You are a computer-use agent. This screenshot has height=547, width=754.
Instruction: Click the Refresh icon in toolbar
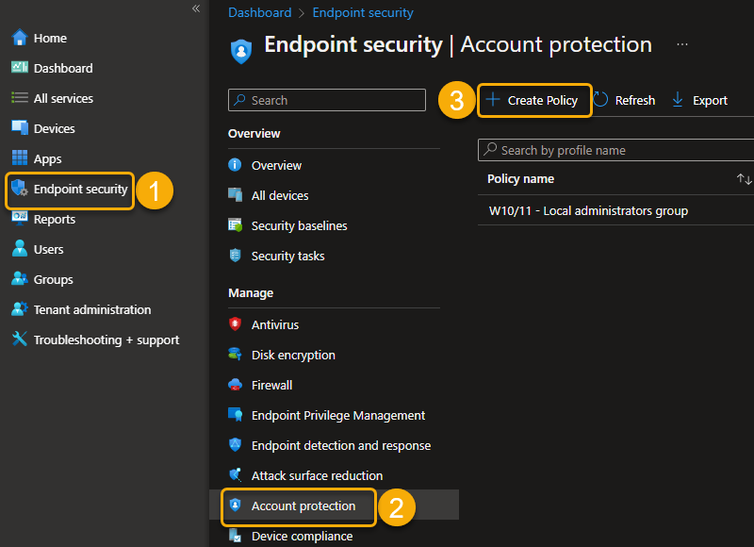601,100
